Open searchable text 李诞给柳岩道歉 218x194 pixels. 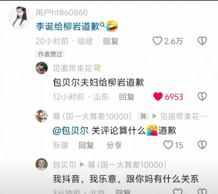click(x=68, y=26)
